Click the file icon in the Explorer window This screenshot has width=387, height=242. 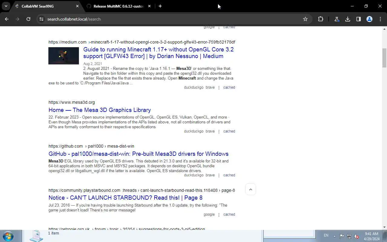[x=36, y=236]
